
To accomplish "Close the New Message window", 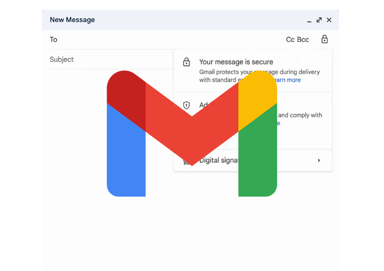I will tap(329, 20).
